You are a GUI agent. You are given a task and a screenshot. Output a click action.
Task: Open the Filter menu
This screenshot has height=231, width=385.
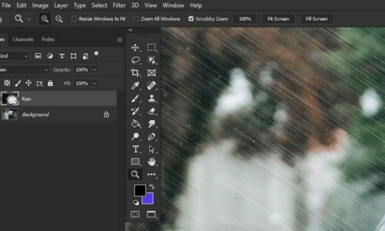point(119,5)
